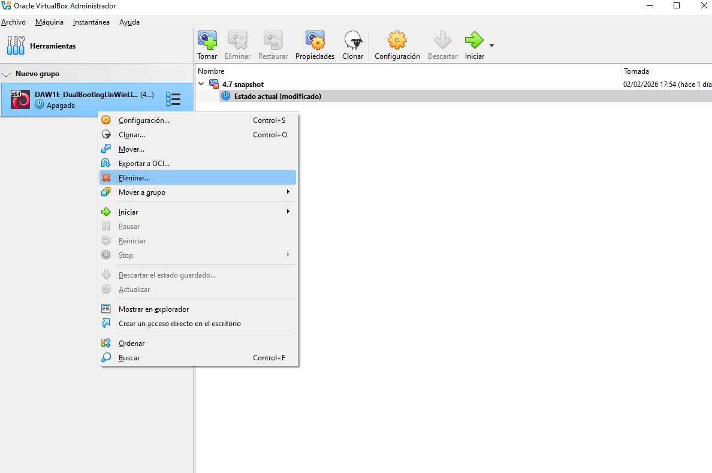Screen dimensions: 712x473
Task: Choose Eliminar... in the context menu
Action: 198,177
